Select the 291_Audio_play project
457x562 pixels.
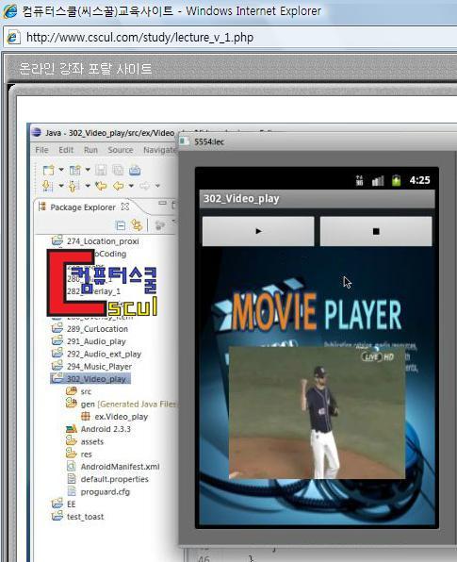tap(96, 341)
